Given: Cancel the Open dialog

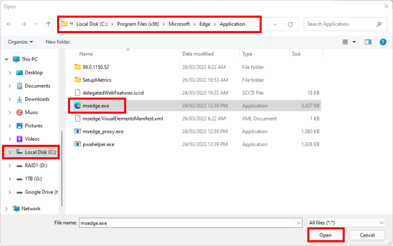Looking at the screenshot, I should pos(367,235).
